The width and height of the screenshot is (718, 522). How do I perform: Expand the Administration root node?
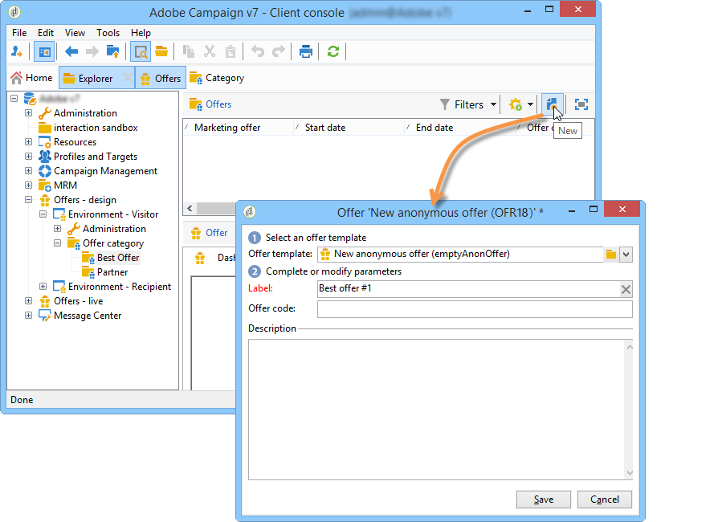[x=28, y=112]
